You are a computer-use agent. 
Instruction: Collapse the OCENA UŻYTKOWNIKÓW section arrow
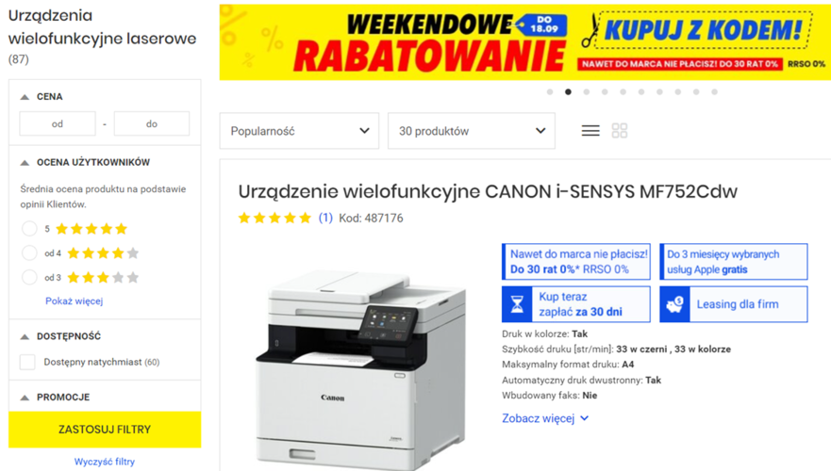(x=25, y=162)
